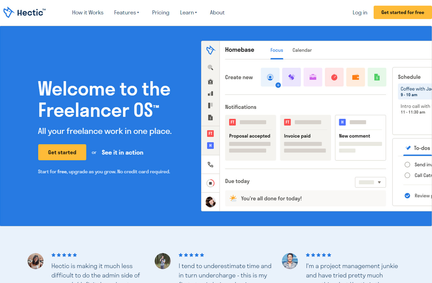Select the orange wallet create-new tile
Viewport: 432px width, 283px height.
(x=355, y=77)
